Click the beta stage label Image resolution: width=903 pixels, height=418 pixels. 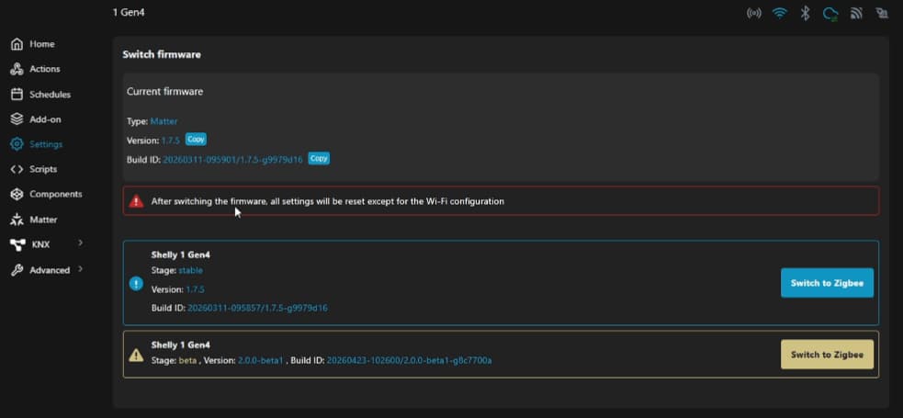click(x=187, y=360)
